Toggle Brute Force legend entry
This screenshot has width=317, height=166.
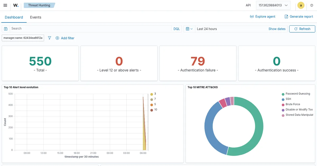(x=291, y=104)
